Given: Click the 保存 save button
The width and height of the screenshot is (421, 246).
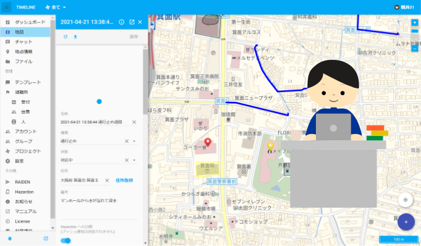Looking at the screenshot, I should pos(134,37).
